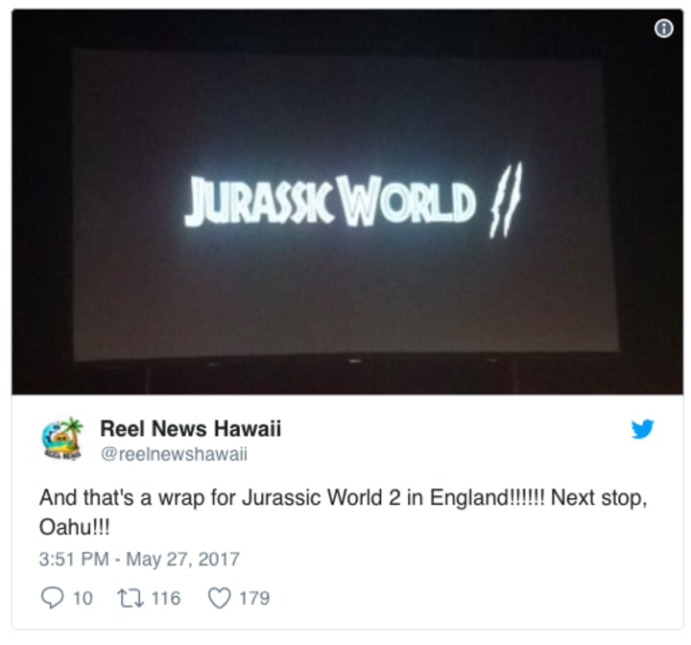Screen dimensions: 691x645
Task: Open the Reel News Hawaii avatar picture
Action: pyautogui.click(x=62, y=439)
